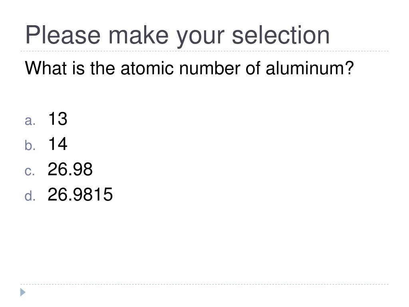Choose answer 26.9815
Screen dimensions: 409x307
(x=80, y=194)
